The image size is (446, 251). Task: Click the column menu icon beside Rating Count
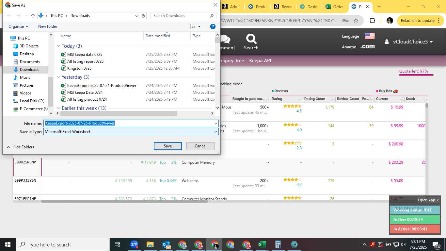[x=332, y=99]
